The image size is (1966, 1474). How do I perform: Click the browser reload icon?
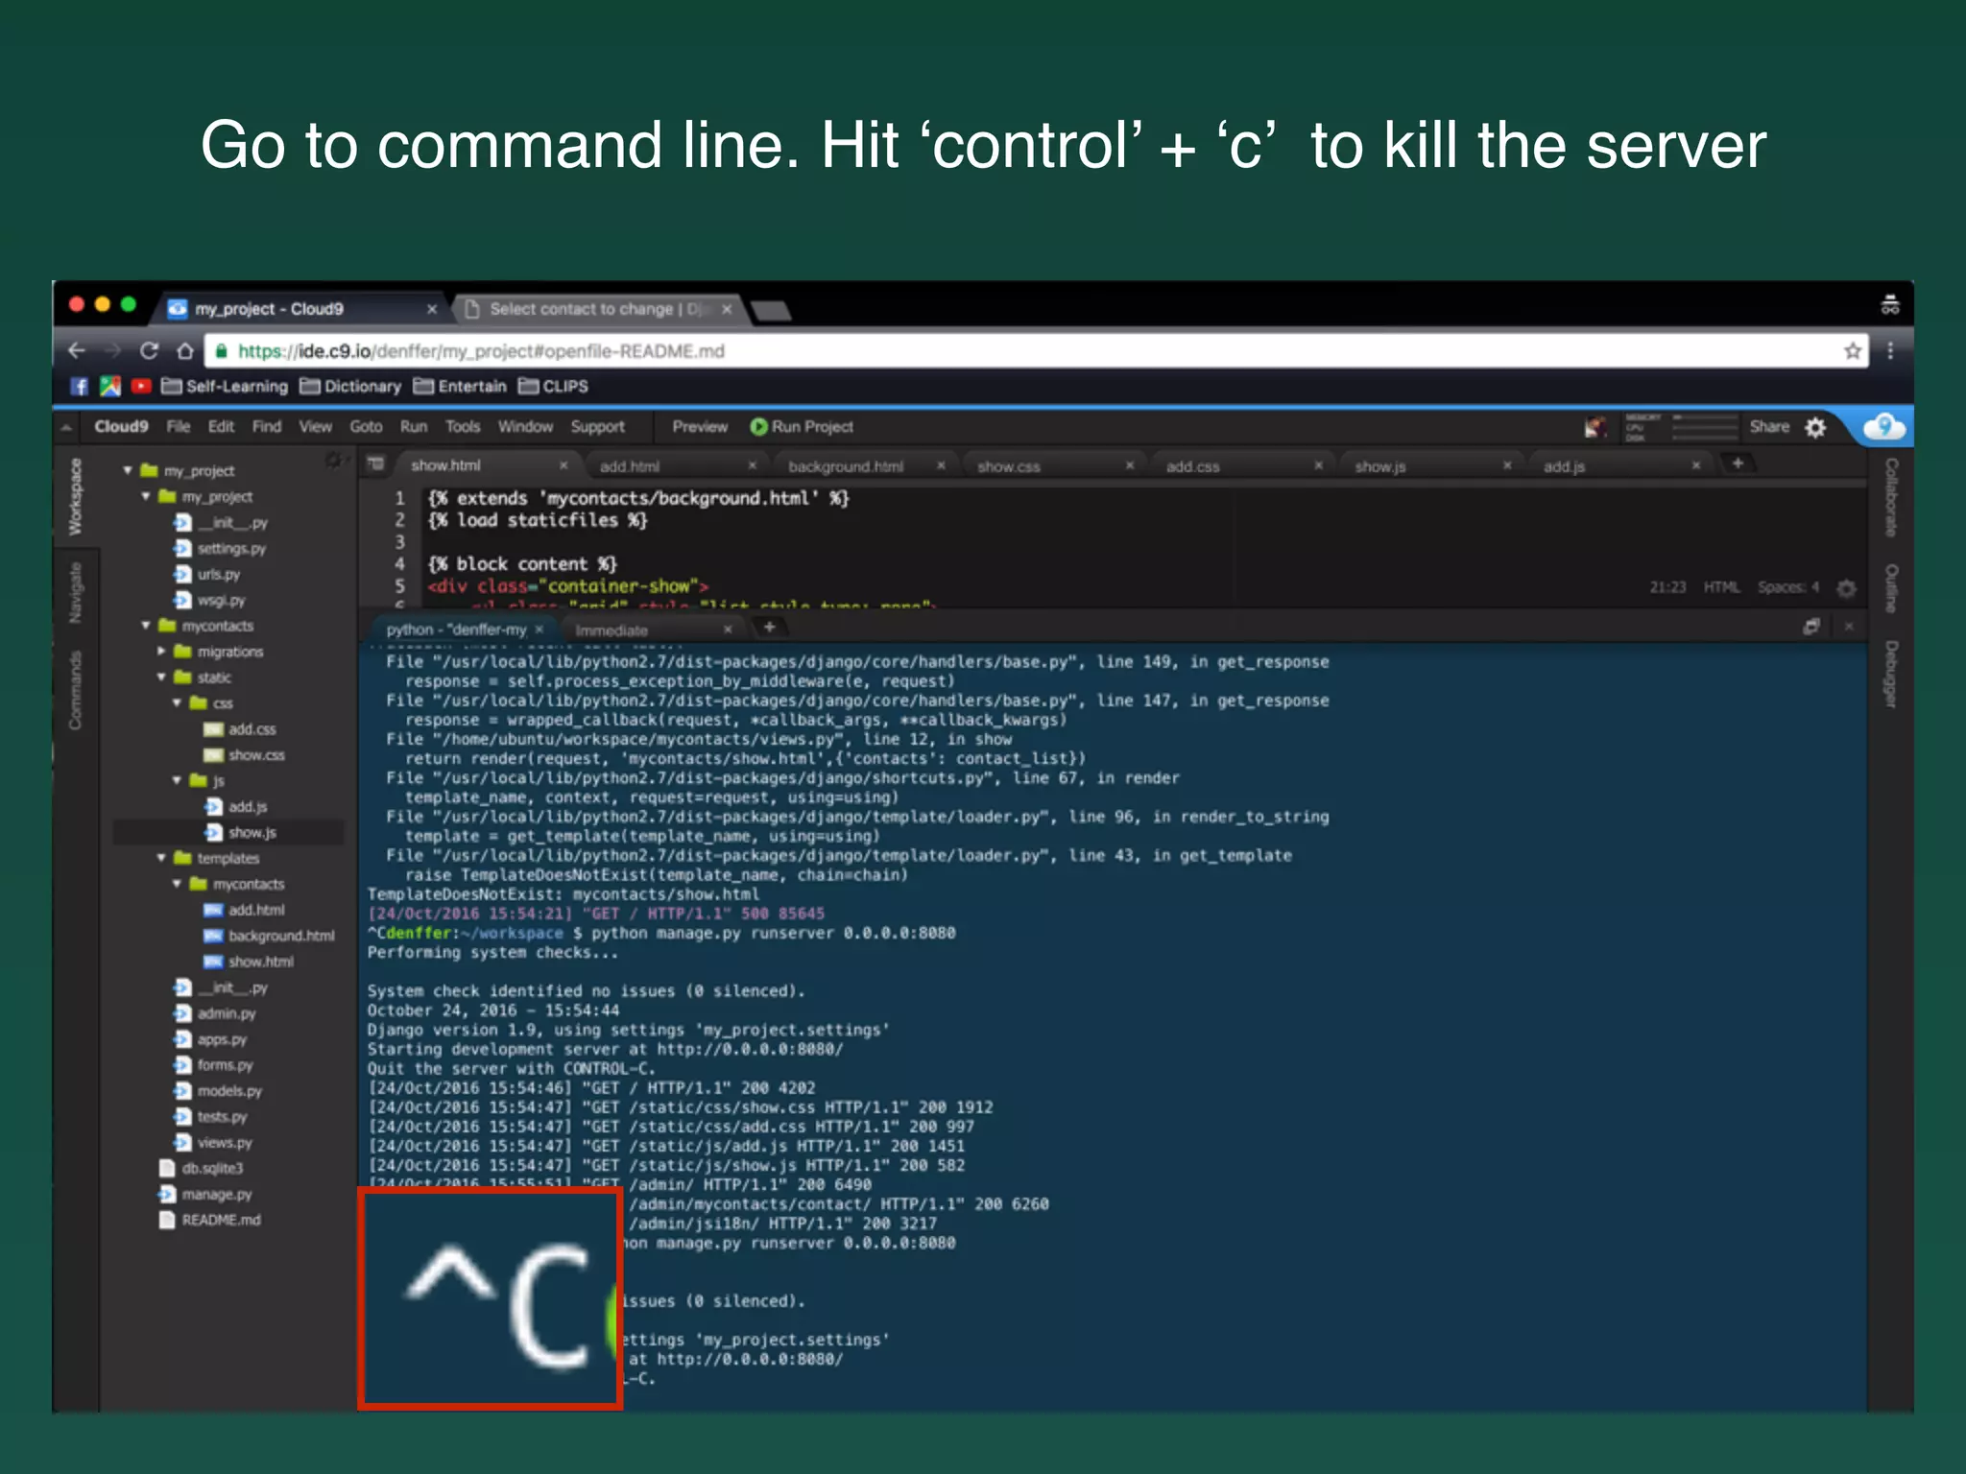[x=149, y=351]
